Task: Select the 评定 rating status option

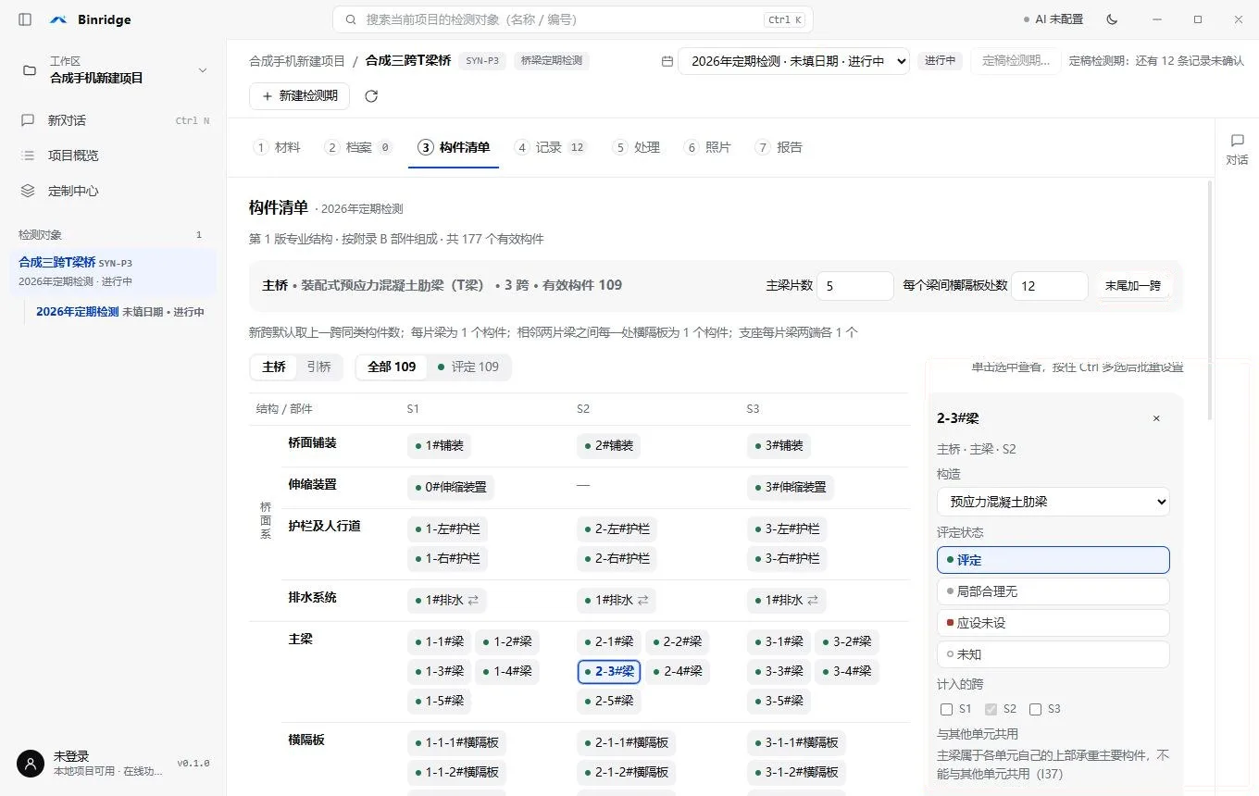Action: coord(1053,560)
